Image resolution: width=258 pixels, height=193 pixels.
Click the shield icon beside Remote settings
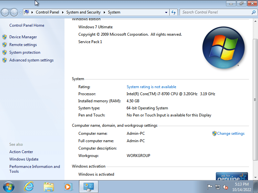[5, 45]
